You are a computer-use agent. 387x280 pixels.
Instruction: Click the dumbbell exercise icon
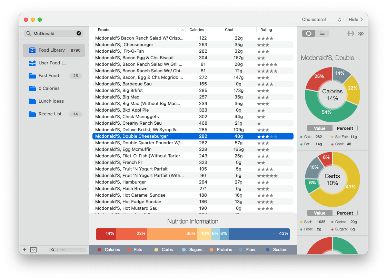pyautogui.click(x=350, y=33)
